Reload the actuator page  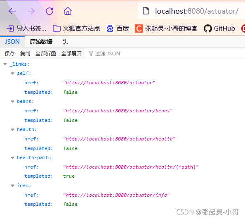(x=49, y=11)
